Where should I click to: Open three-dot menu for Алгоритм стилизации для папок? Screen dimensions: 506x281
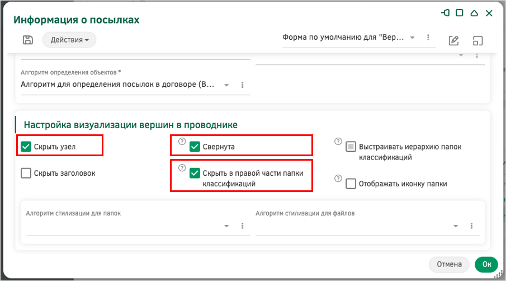[x=242, y=226]
